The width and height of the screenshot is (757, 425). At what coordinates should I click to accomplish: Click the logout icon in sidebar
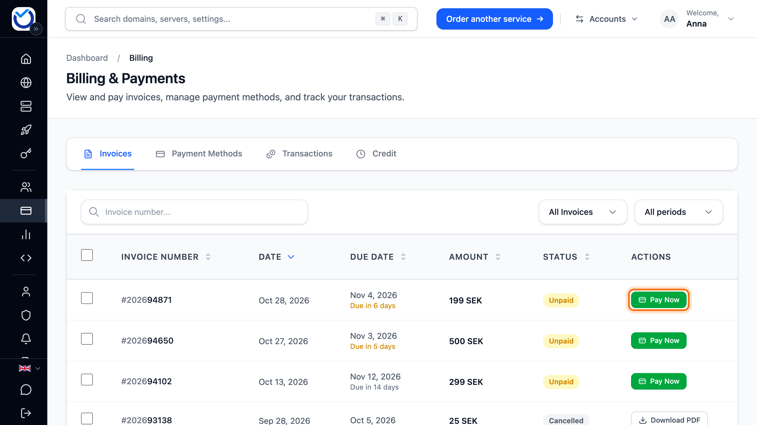pos(26,413)
